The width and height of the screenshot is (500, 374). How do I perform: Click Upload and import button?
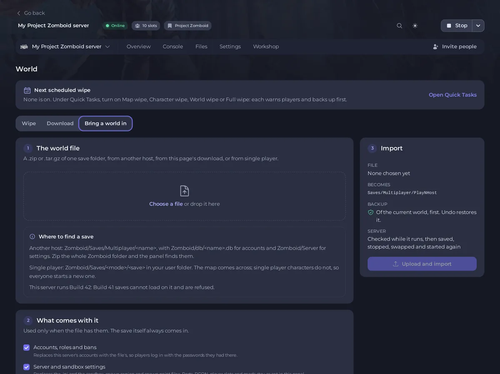(422, 264)
